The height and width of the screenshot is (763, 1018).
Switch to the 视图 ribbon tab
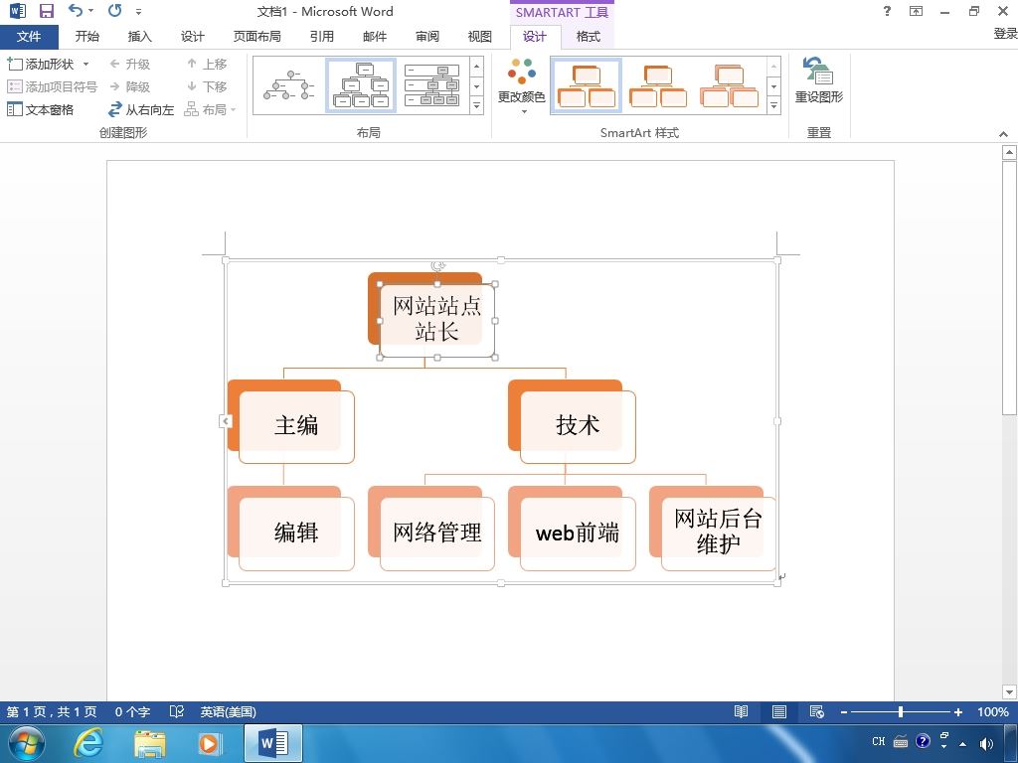coord(480,37)
